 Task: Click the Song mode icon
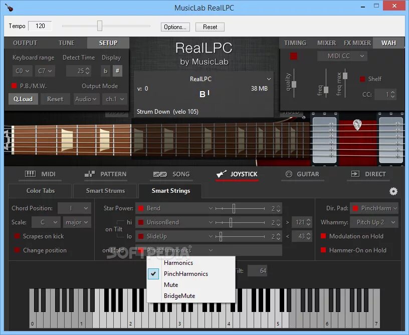tap(160, 174)
